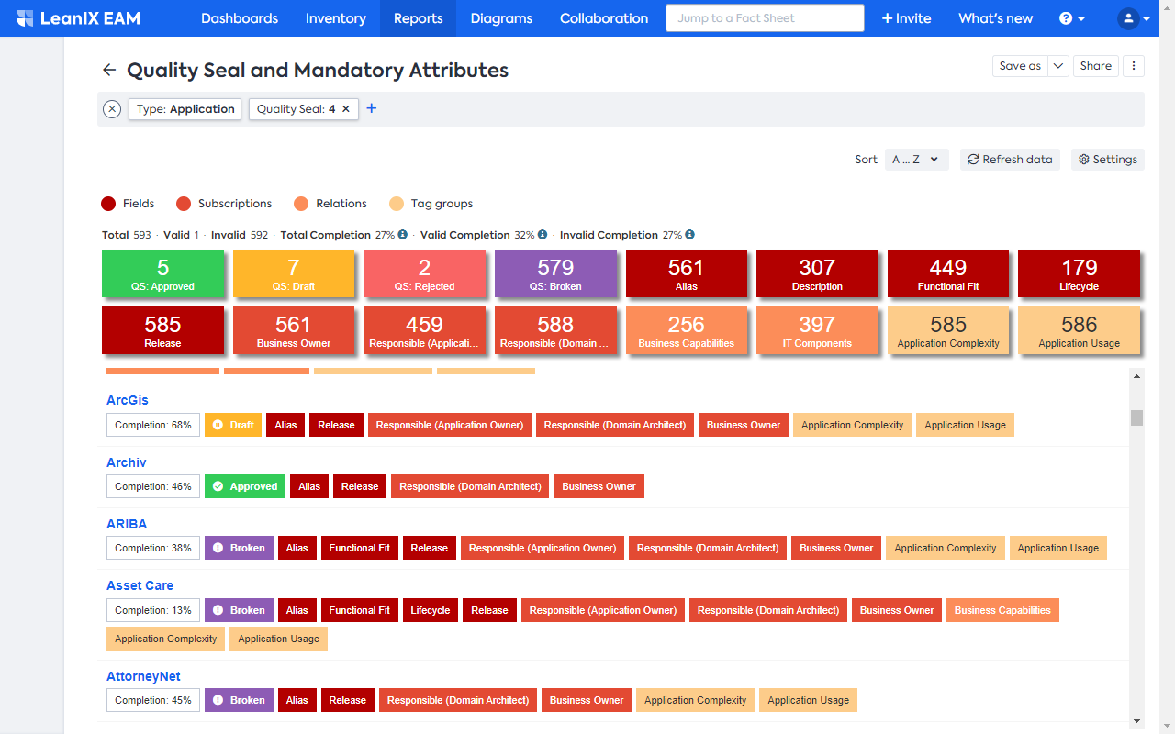Screen dimensions: 1175x734
Task: Select the IT Components count tile
Action: (x=817, y=330)
